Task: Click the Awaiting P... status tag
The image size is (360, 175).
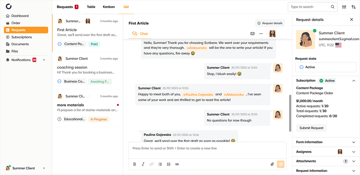Action: coord(100,81)
